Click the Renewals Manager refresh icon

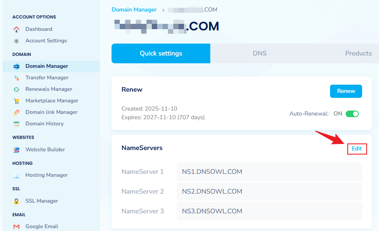pyautogui.click(x=16, y=89)
